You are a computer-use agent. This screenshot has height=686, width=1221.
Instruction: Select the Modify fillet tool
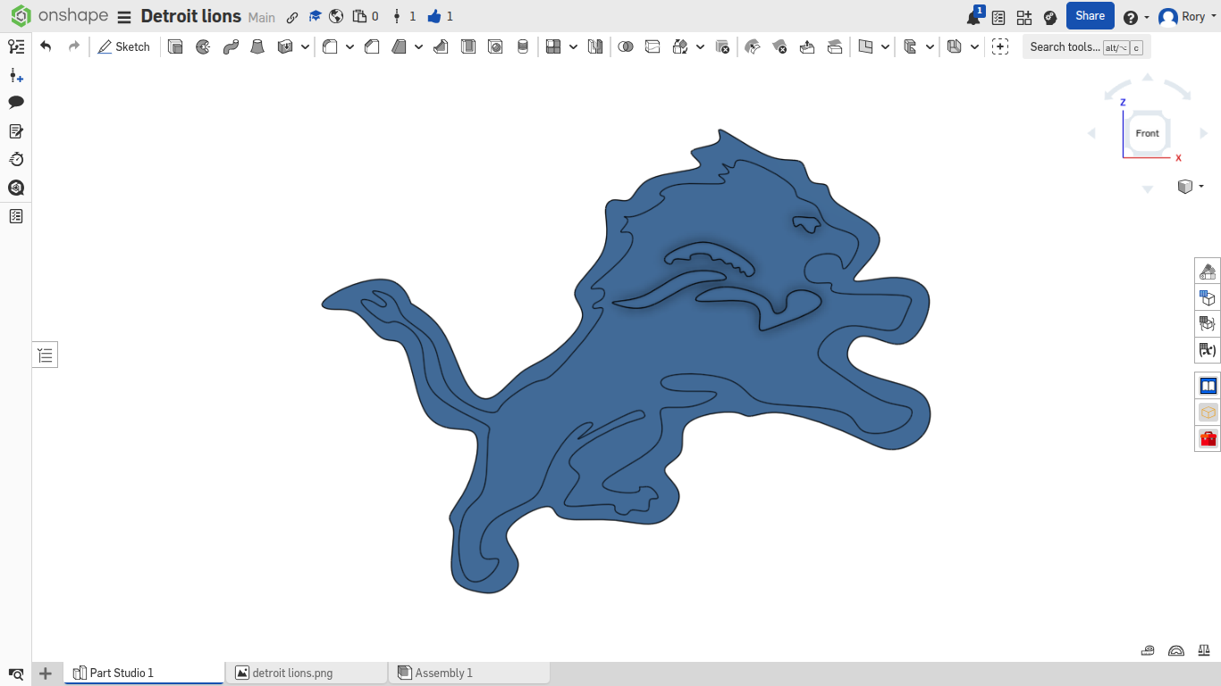(x=753, y=46)
